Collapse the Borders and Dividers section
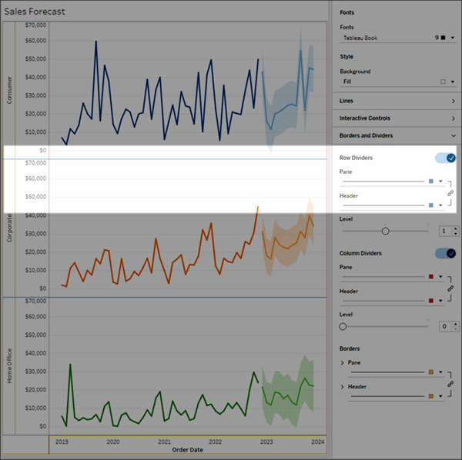The width and height of the screenshot is (462, 460). pos(397,135)
